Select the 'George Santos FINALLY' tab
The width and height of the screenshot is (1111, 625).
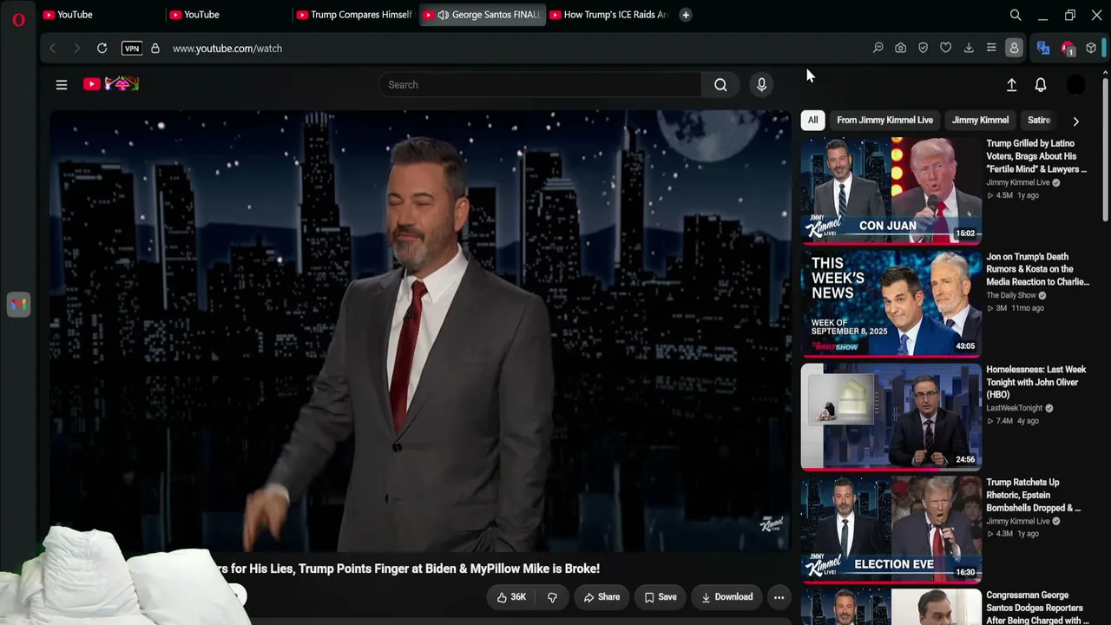point(483,15)
